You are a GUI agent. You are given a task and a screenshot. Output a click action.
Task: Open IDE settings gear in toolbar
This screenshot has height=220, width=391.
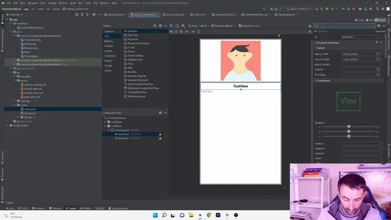(x=383, y=9)
